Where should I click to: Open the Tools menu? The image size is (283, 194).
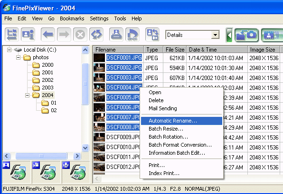120,18
